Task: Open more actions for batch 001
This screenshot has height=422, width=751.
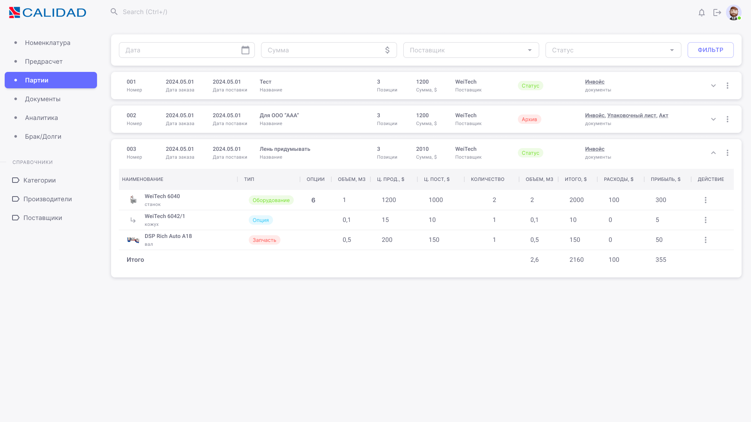Action: click(728, 86)
